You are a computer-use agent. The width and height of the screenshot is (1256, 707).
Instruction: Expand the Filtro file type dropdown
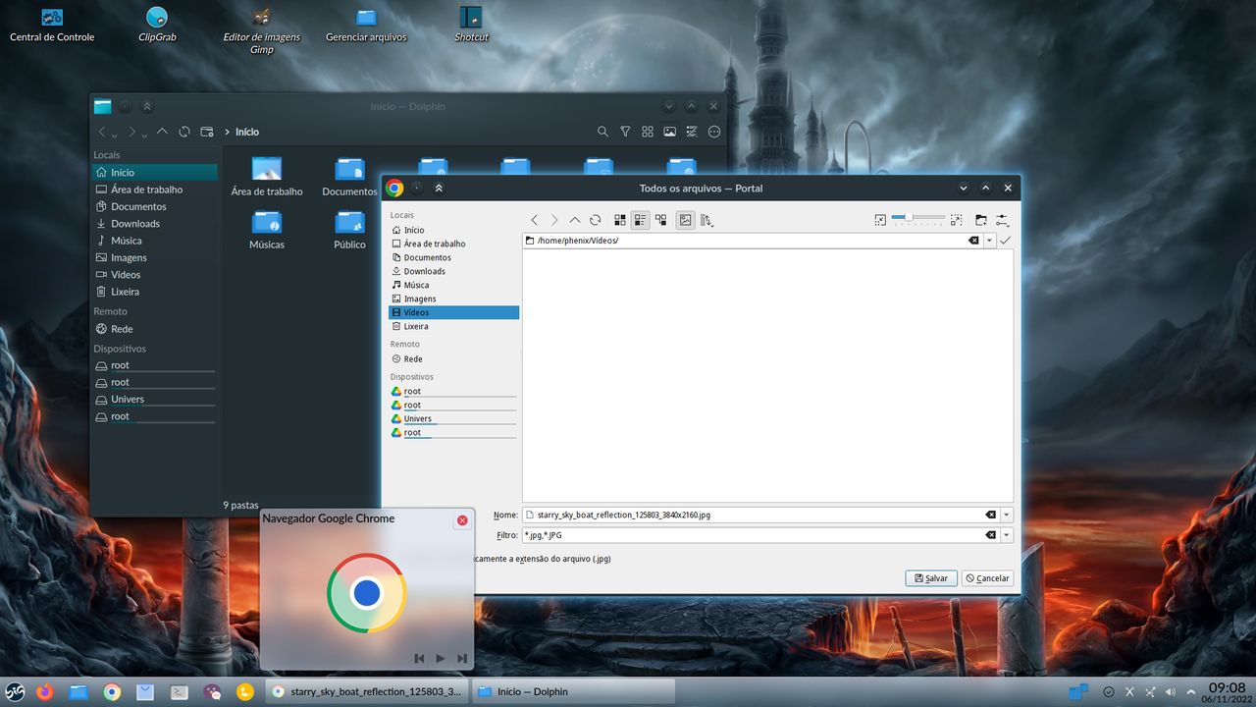click(1005, 534)
